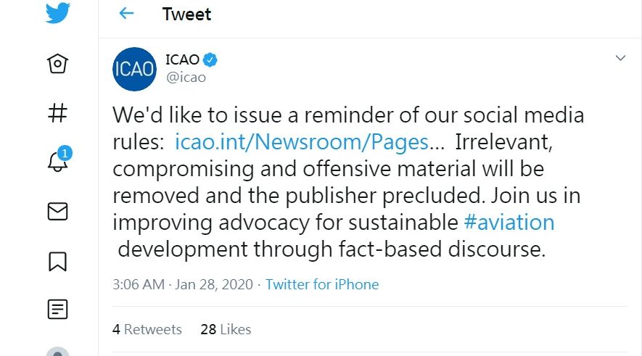Click the ICAO profile avatar
642x356 pixels.
click(134, 69)
